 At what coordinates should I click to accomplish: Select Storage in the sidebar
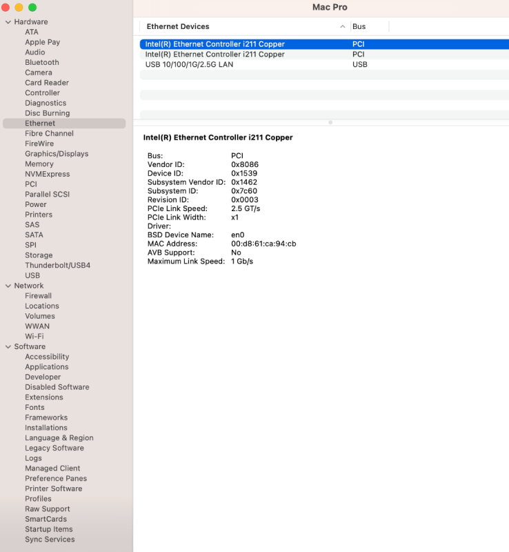click(39, 255)
